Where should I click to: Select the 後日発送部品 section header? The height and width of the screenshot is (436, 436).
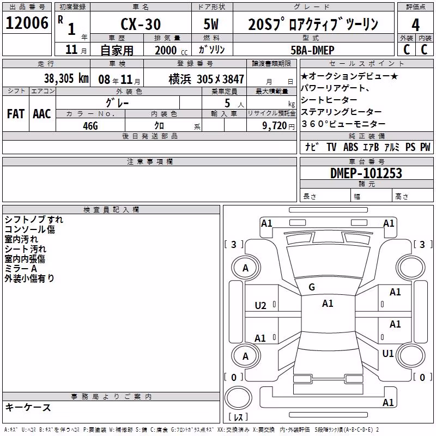[149, 136]
